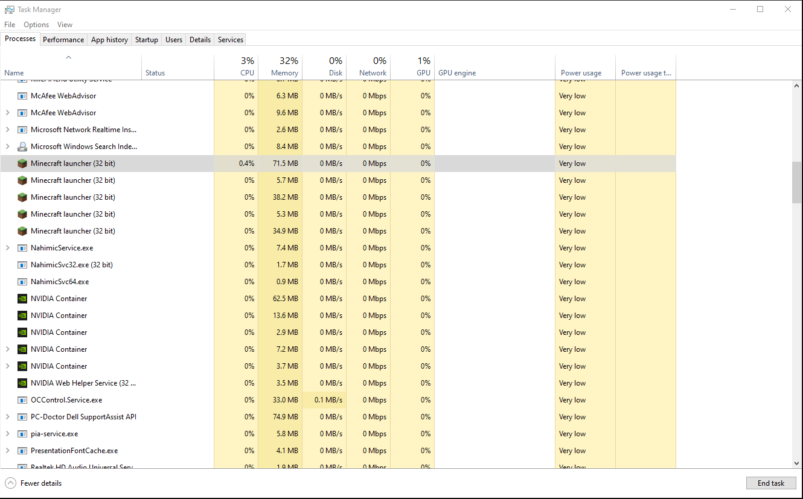Expand the pia-service.exe process entry

(x=7, y=434)
